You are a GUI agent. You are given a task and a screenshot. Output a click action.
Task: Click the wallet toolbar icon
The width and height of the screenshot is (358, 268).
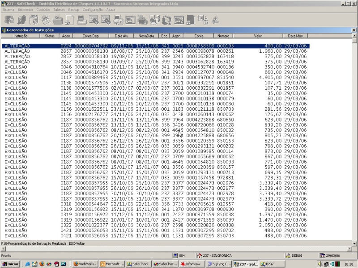click(x=58, y=20)
